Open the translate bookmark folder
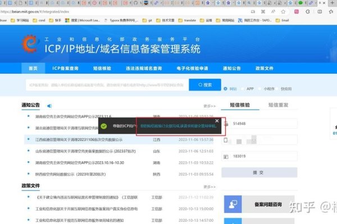337x224 pixels. 187,20
